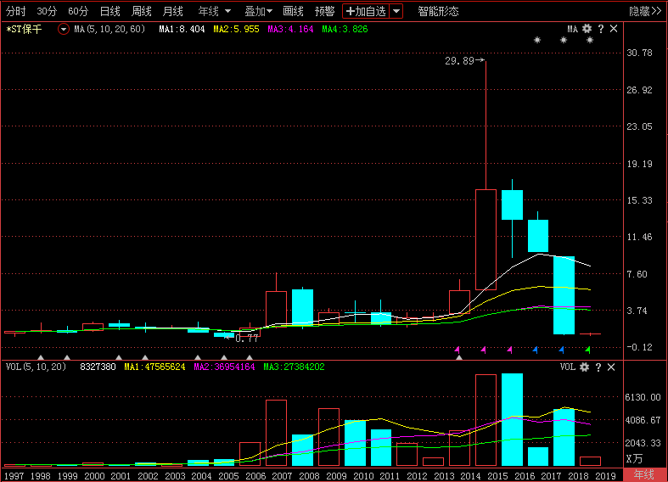Select the 分时 intraday tab
The image size is (668, 482).
(x=16, y=11)
